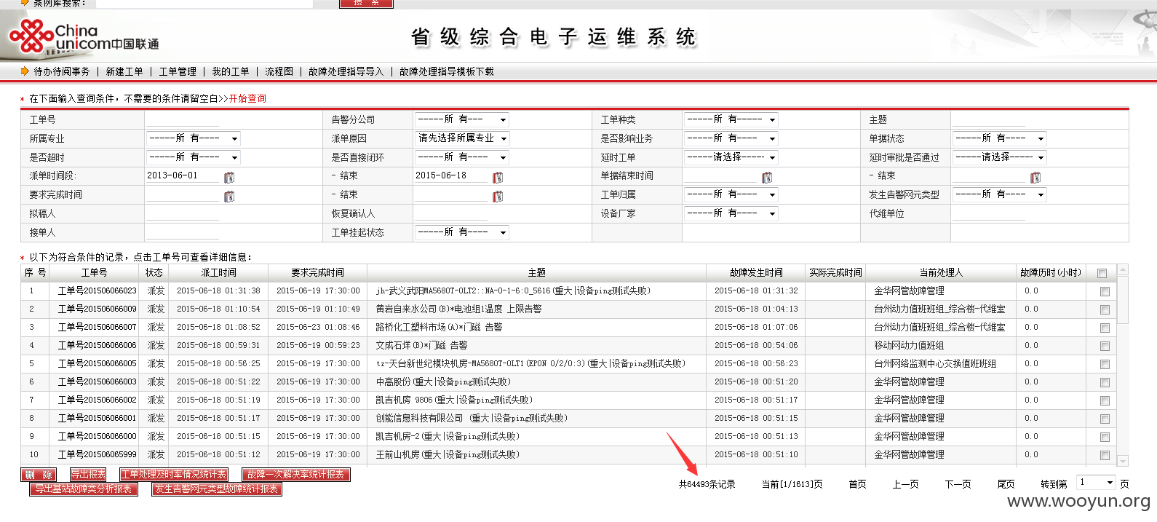Select checkbox of 工单号201506066002 row
1157x522 pixels.
1105,400
